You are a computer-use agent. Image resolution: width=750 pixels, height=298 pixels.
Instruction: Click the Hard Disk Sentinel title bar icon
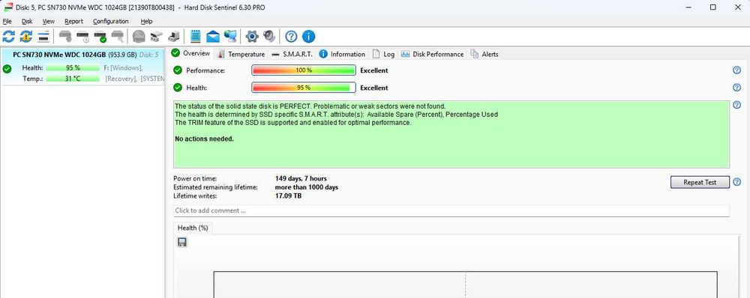[7, 7]
